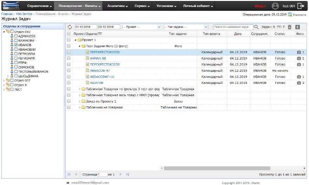Expand the Отдел 007 tree node
309x185 pixels.
[x=4, y=80]
